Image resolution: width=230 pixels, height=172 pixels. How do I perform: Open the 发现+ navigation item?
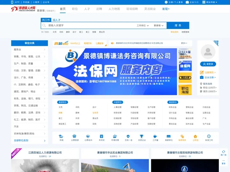tap(166, 9)
